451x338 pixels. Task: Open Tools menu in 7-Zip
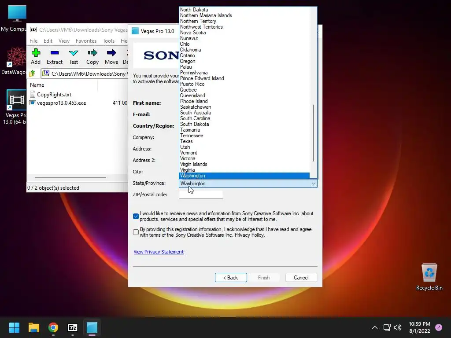click(108, 41)
